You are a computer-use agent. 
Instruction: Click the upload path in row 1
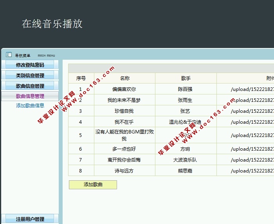[252, 89]
